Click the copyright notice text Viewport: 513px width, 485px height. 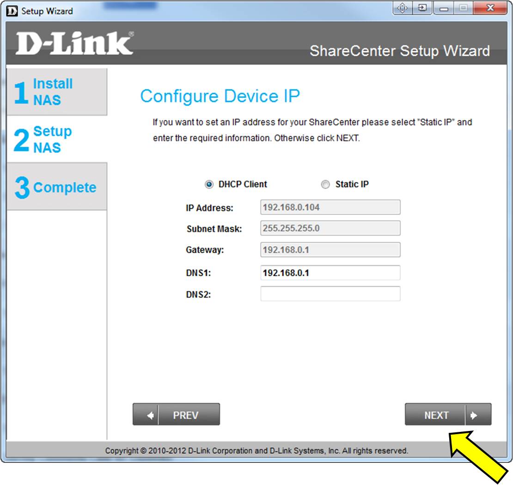[256, 451]
